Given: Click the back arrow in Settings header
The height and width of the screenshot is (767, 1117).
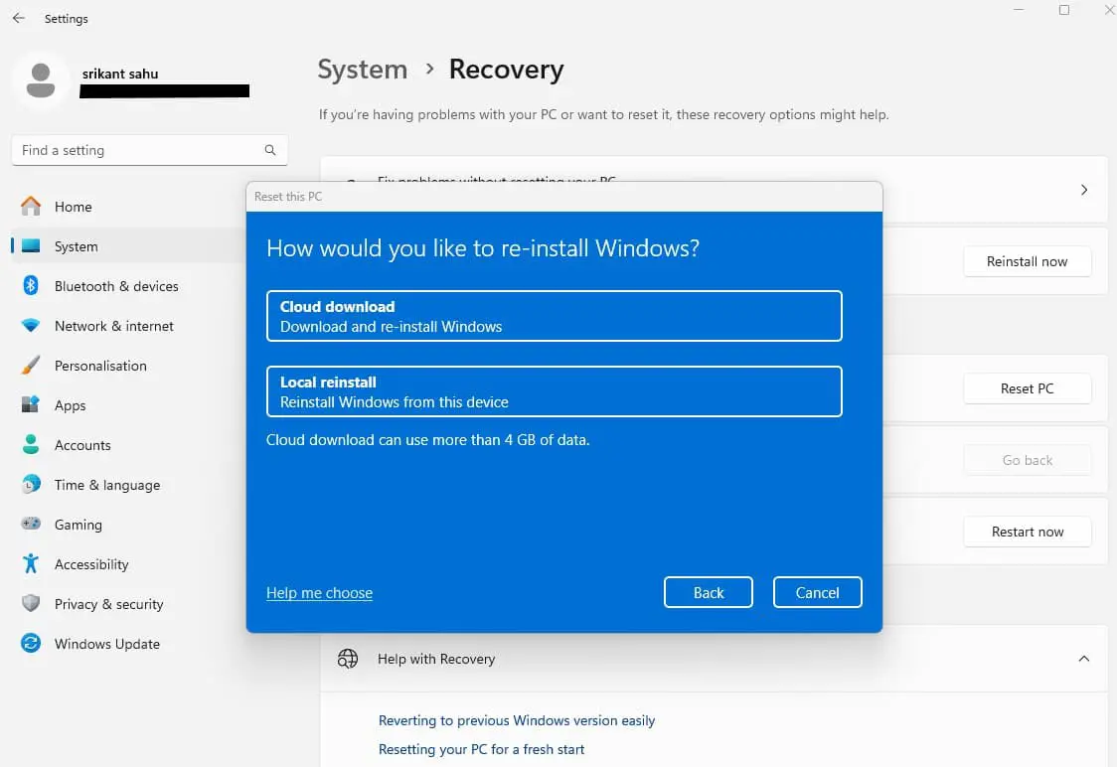Looking at the screenshot, I should pyautogui.click(x=19, y=18).
